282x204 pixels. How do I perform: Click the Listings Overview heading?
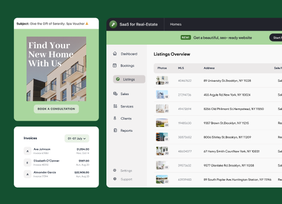point(172,54)
